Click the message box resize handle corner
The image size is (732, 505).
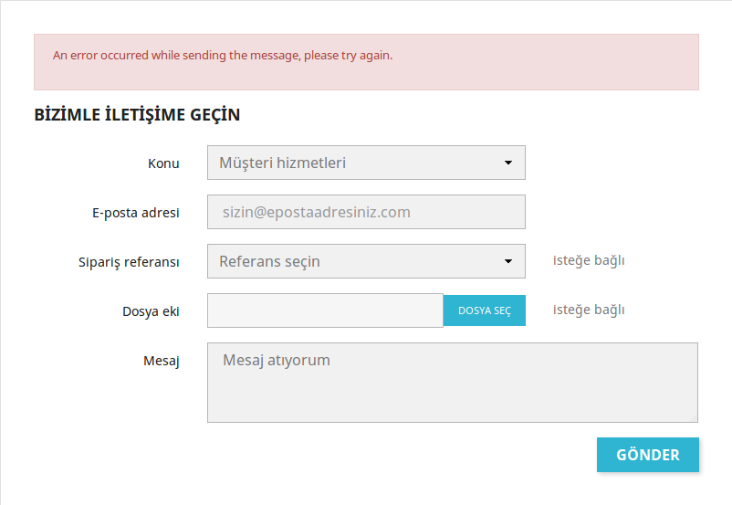[694, 418]
